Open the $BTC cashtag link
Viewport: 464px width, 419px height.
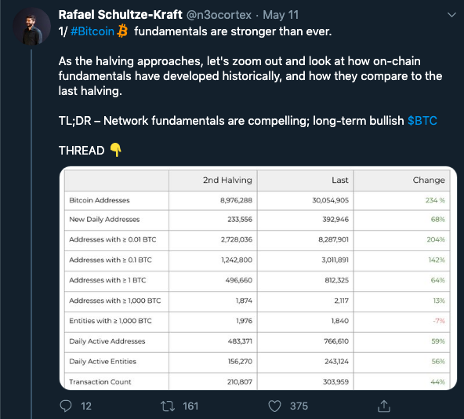[x=422, y=121]
